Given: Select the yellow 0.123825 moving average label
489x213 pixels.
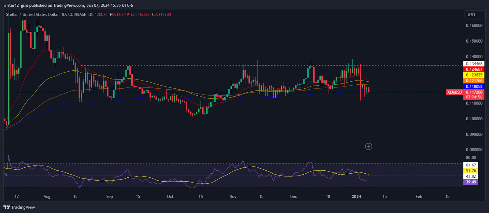Looking at the screenshot, I should tap(474, 75).
